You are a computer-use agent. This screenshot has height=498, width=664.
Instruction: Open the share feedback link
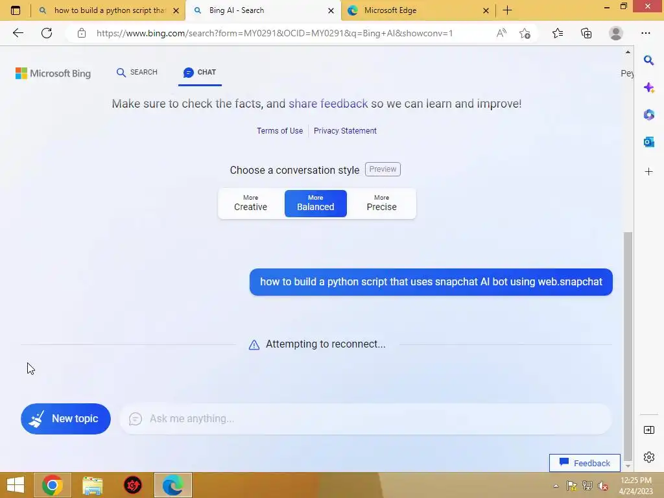tap(328, 104)
